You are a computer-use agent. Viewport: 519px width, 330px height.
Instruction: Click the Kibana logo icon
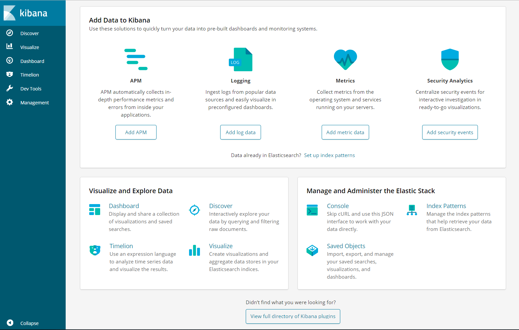pyautogui.click(x=10, y=13)
